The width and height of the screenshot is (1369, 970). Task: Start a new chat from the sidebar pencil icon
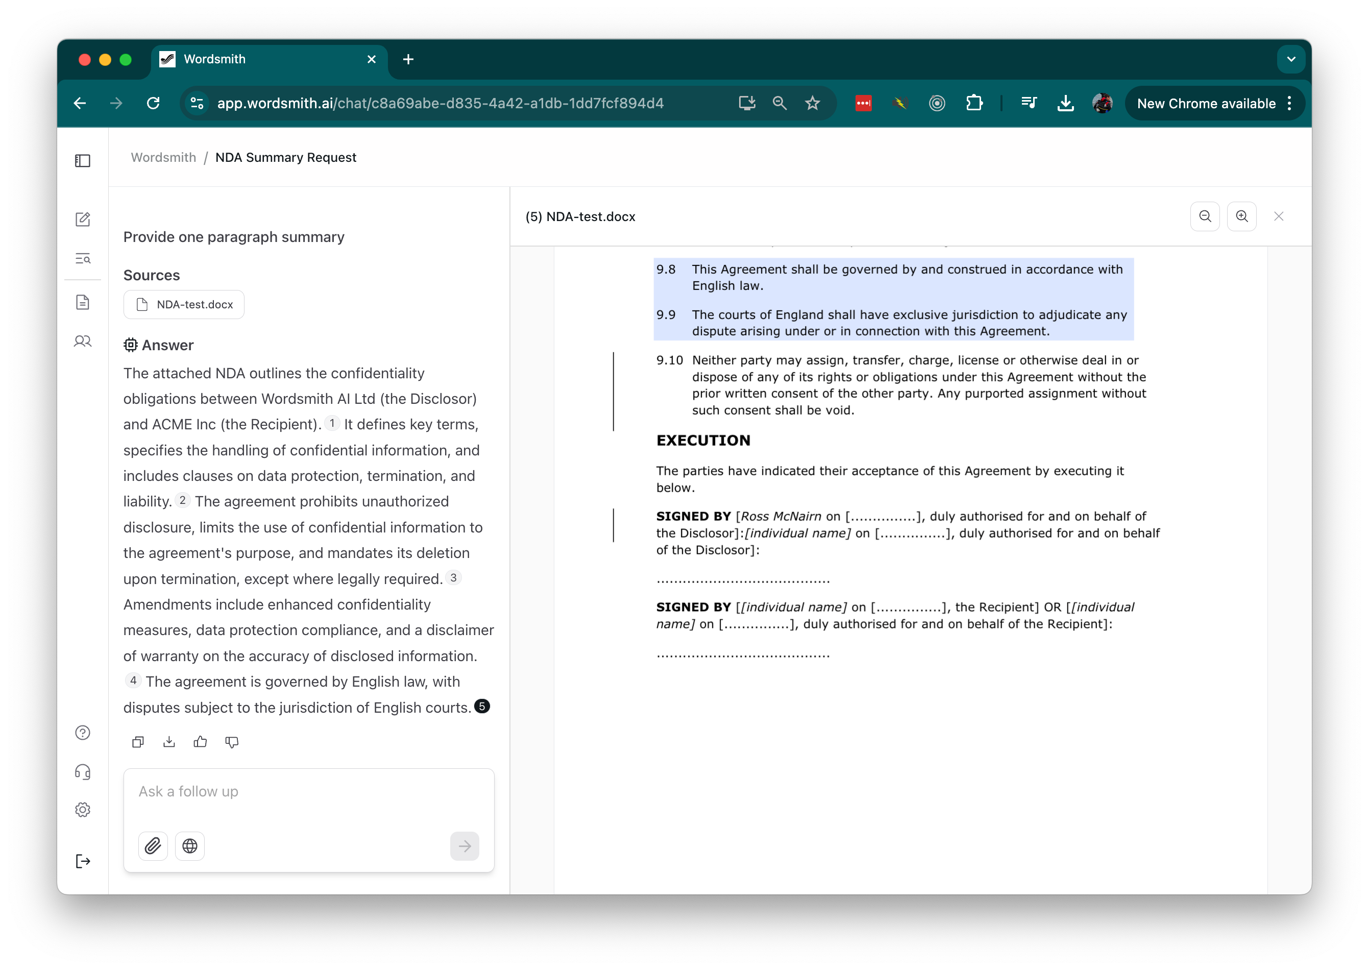click(x=83, y=219)
